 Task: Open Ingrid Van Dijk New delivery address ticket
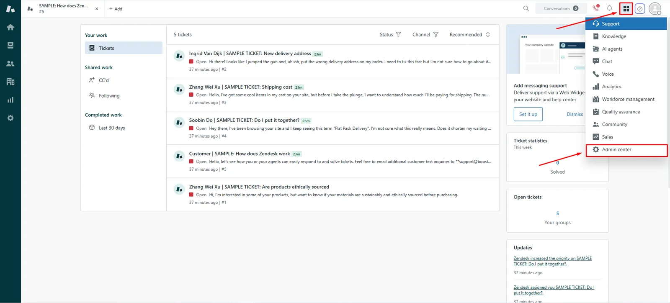coord(333,61)
